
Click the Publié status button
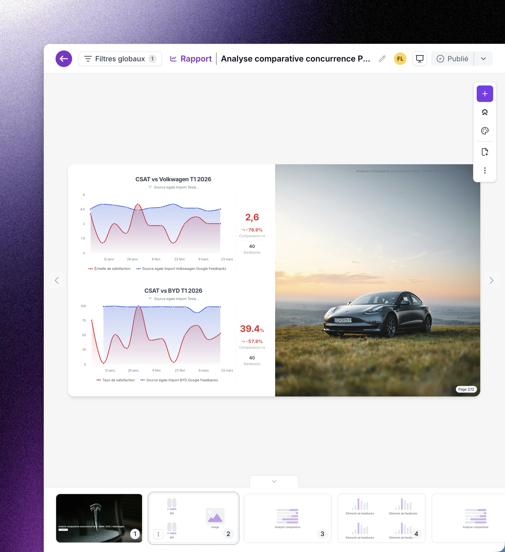click(452, 59)
